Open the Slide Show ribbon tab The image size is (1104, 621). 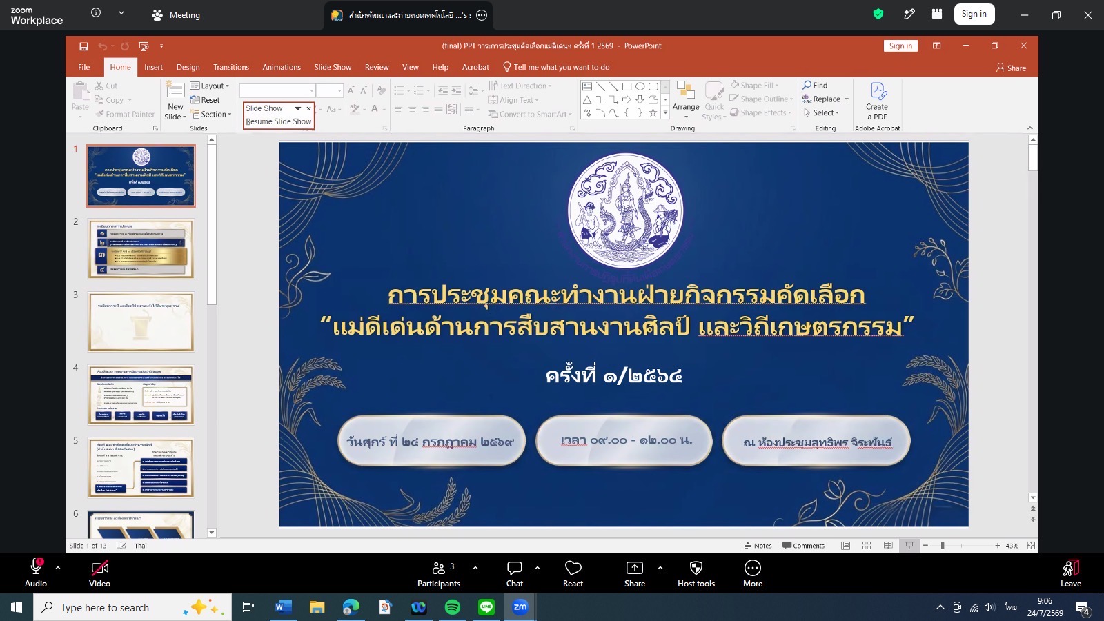tap(333, 67)
